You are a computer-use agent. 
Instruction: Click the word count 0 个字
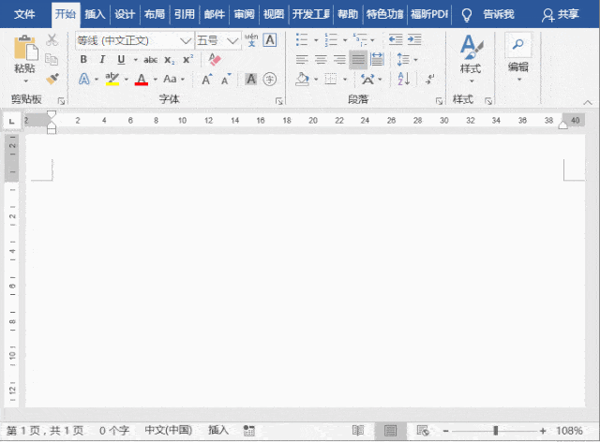[114, 431]
